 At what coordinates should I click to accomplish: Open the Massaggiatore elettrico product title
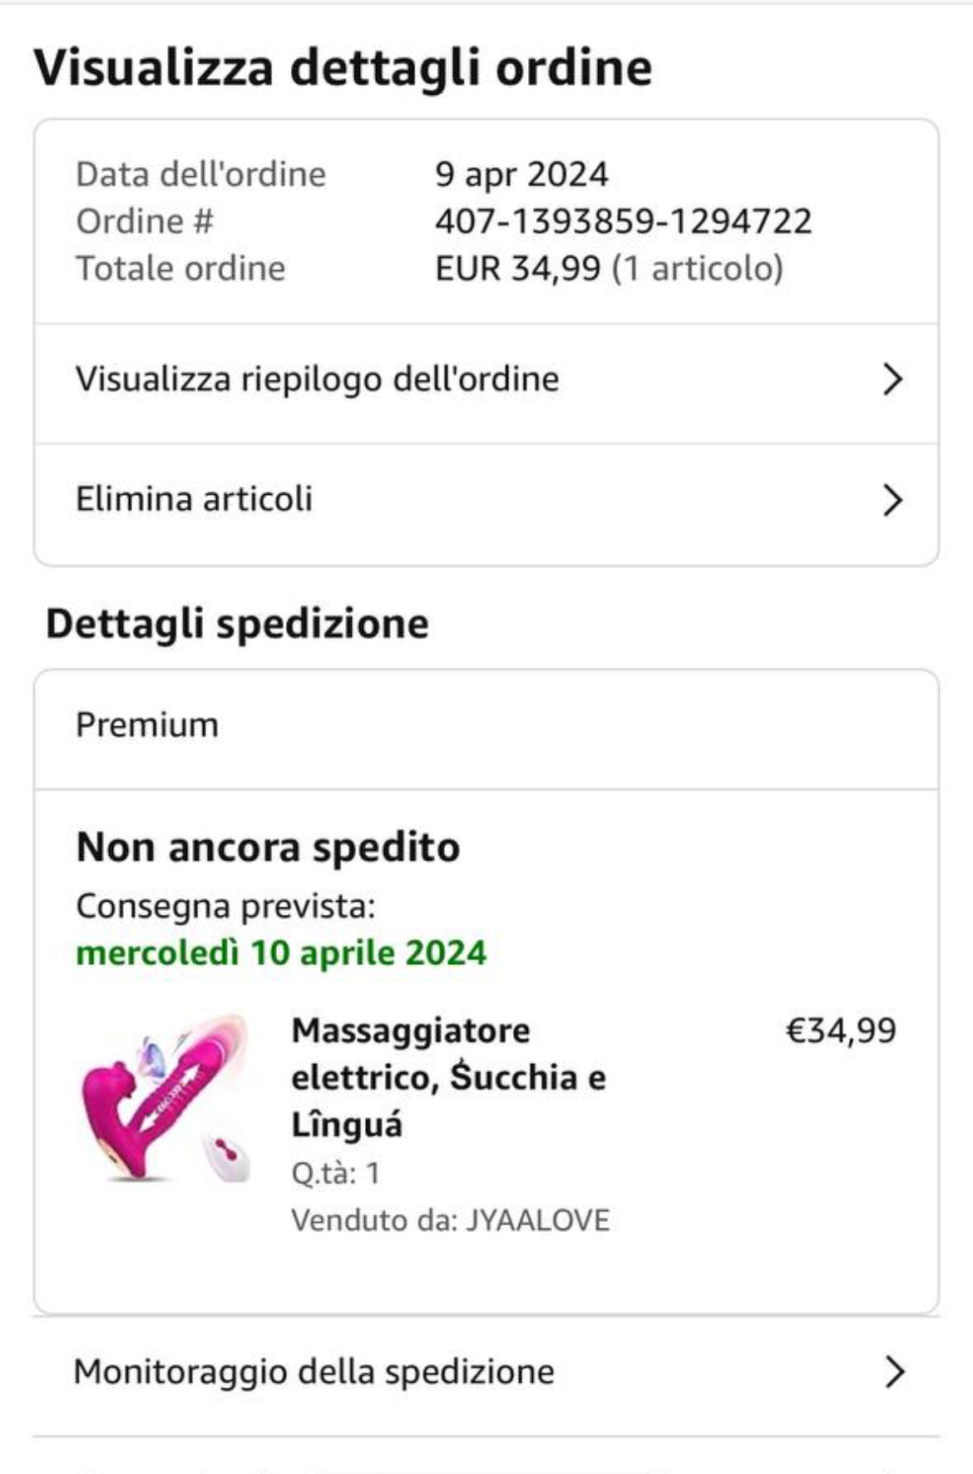[x=448, y=1077]
